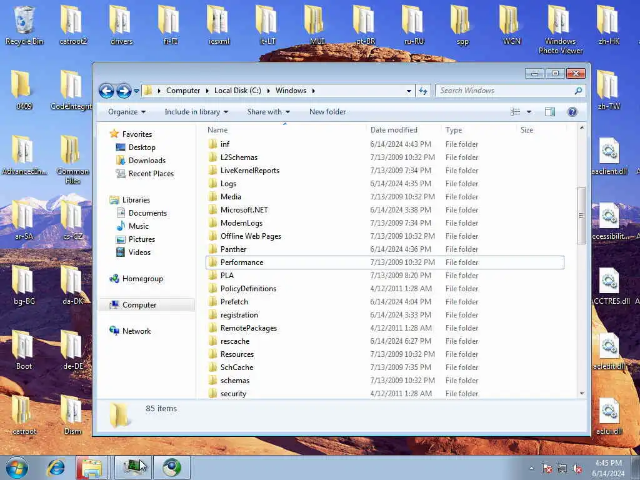Sort by Type column header
The width and height of the screenshot is (640, 480).
[478, 130]
